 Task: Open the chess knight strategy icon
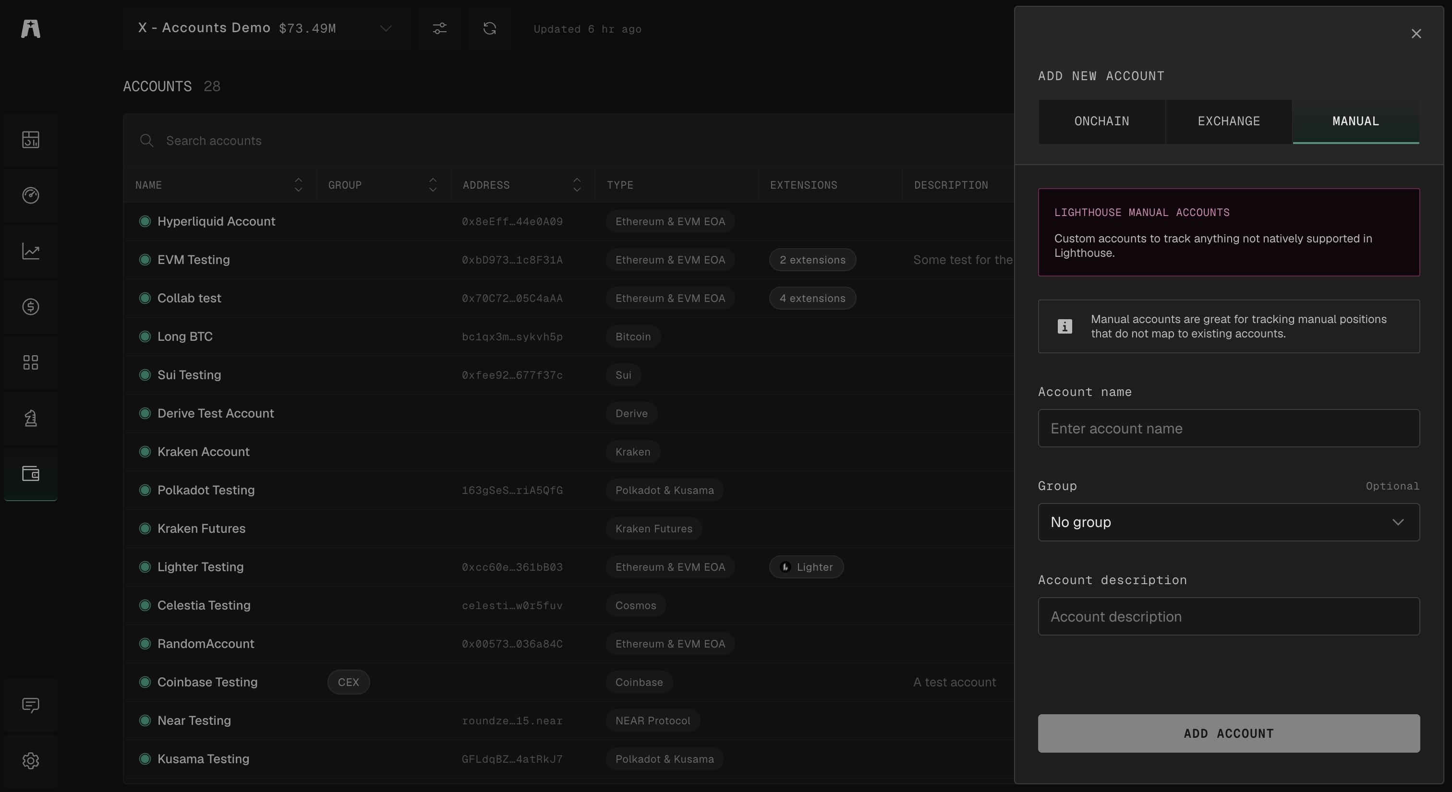click(30, 419)
